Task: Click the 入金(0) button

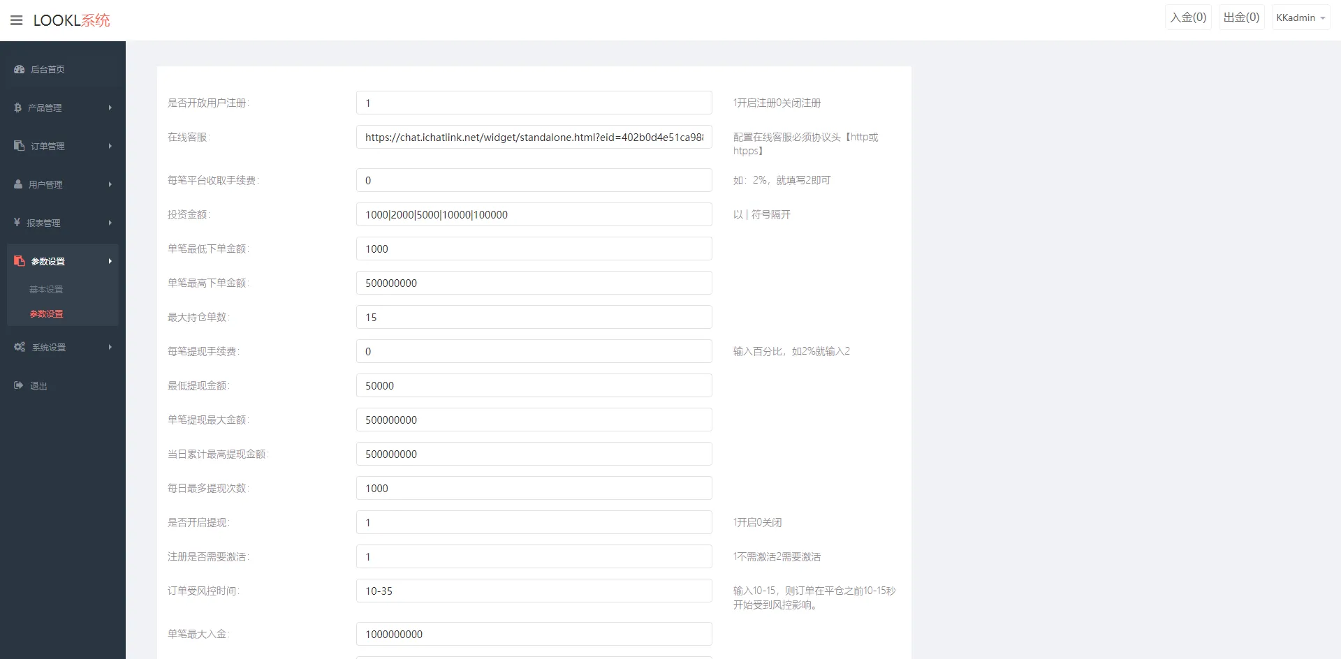Action: pyautogui.click(x=1188, y=17)
